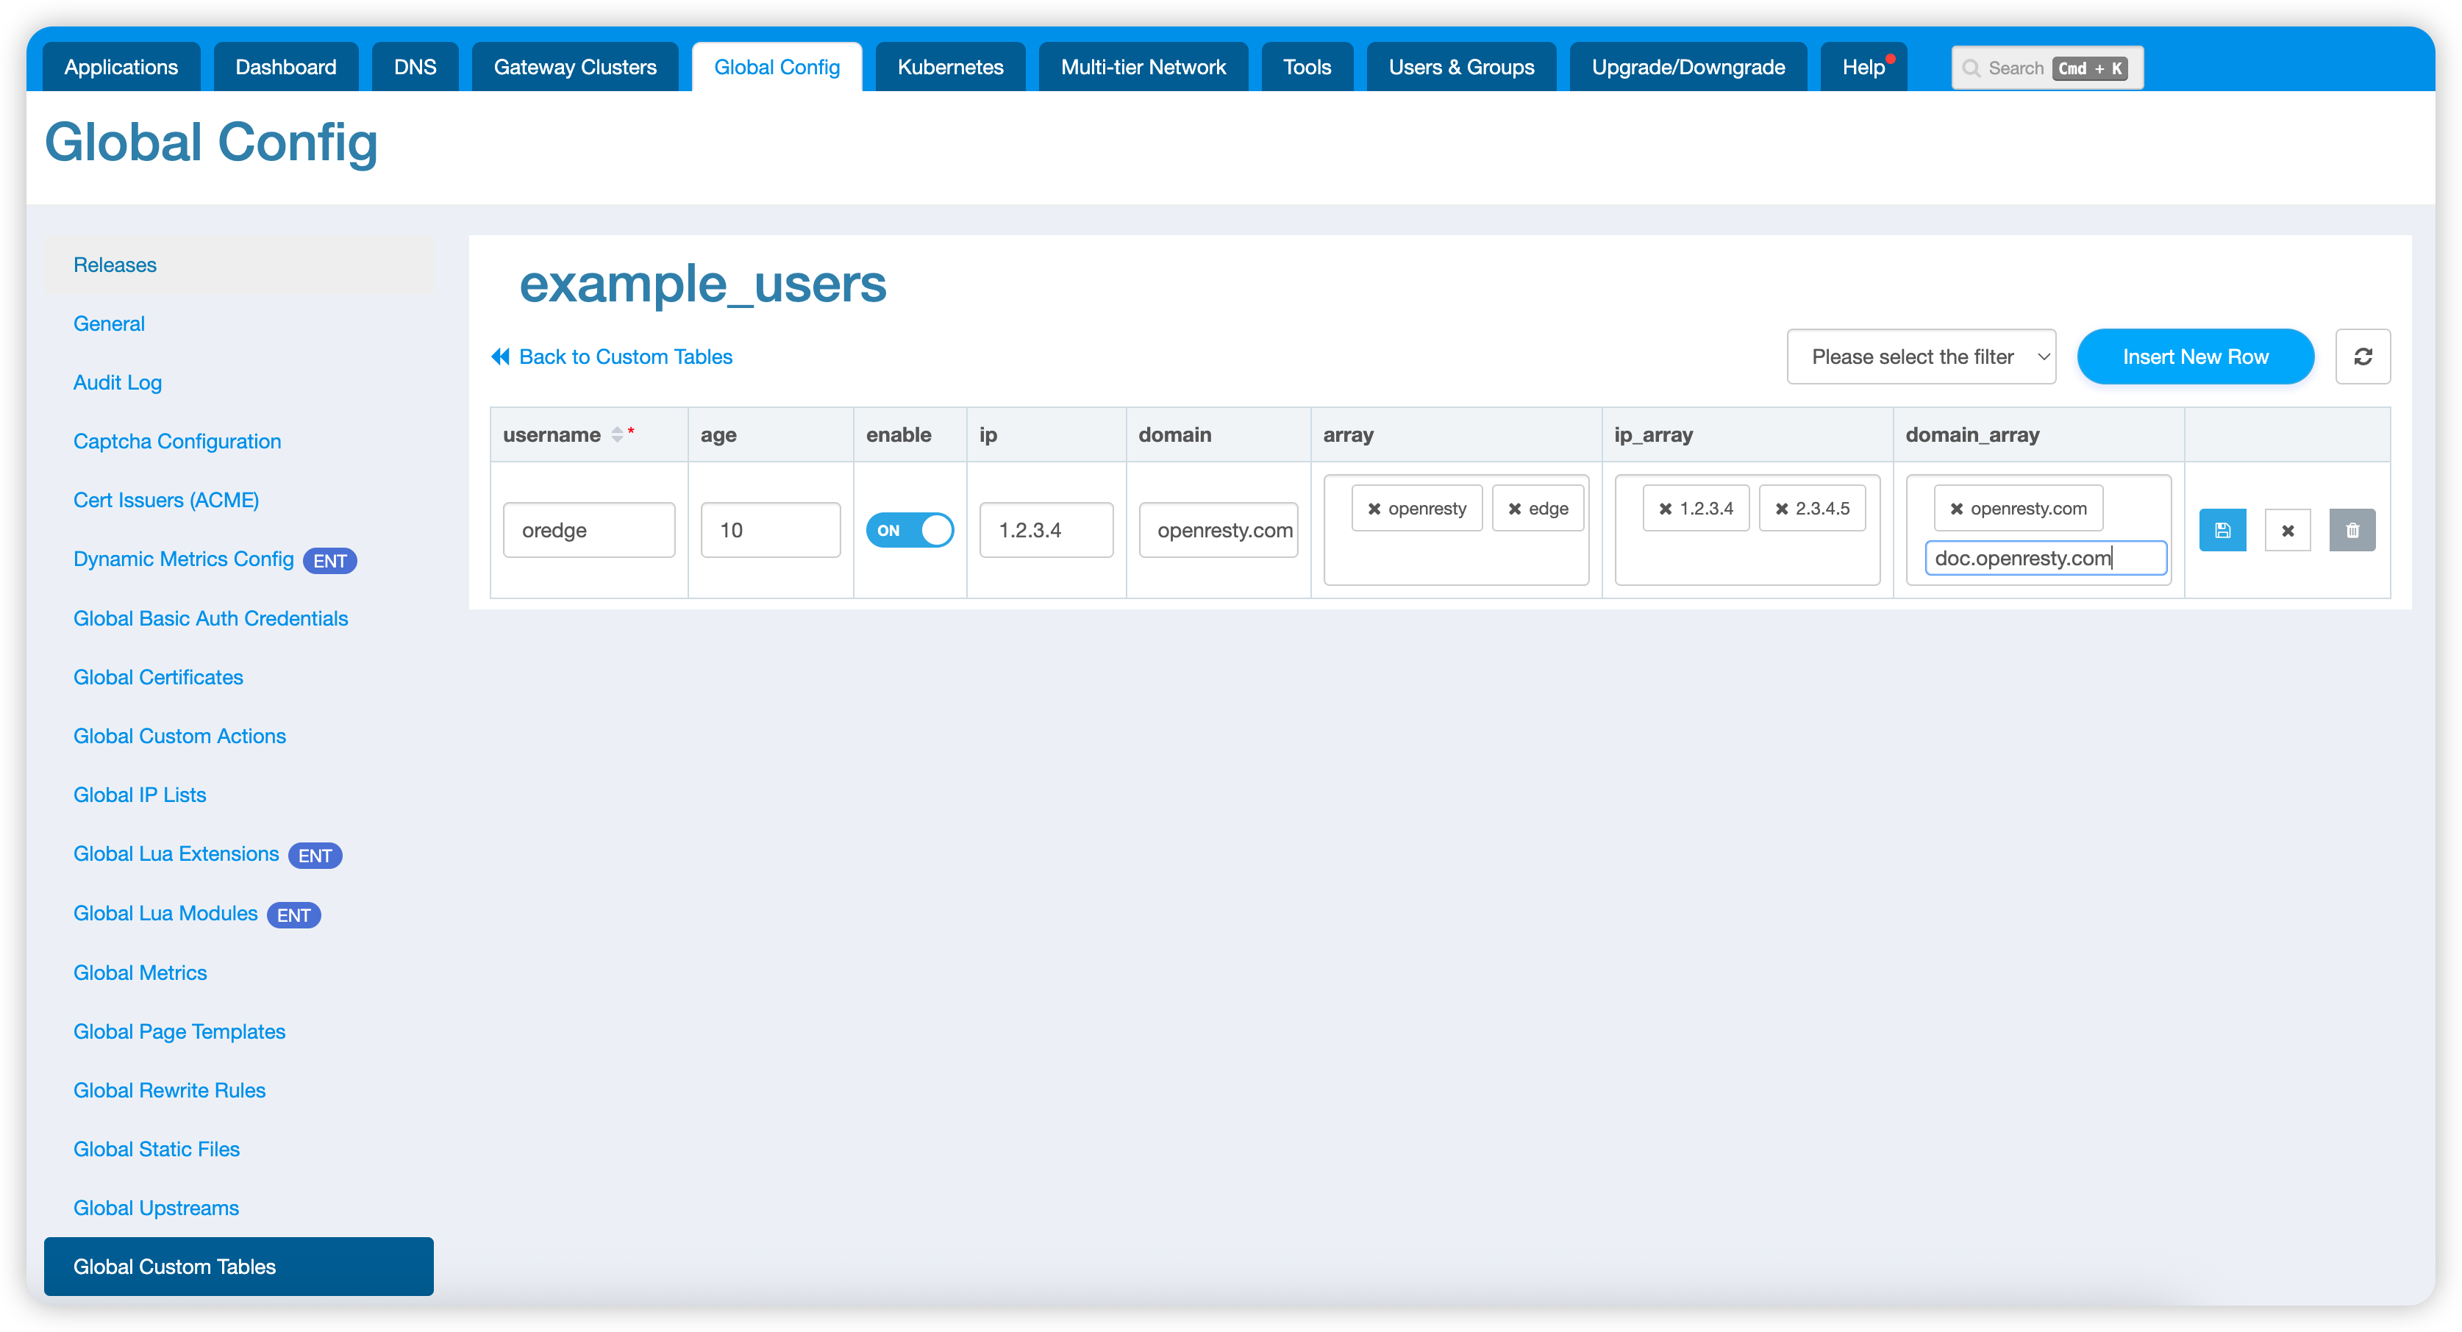This screenshot has width=2462, height=1332.
Task: Open the Kubernetes tab
Action: click(950, 67)
